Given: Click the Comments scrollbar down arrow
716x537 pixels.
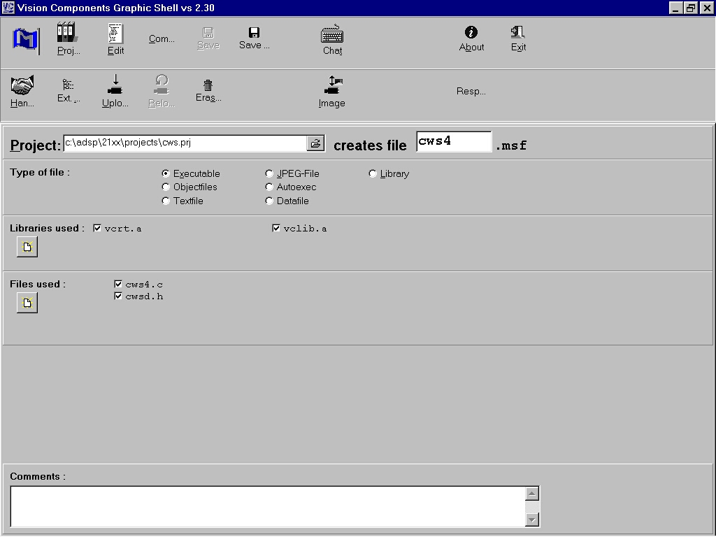Looking at the screenshot, I should click(532, 520).
